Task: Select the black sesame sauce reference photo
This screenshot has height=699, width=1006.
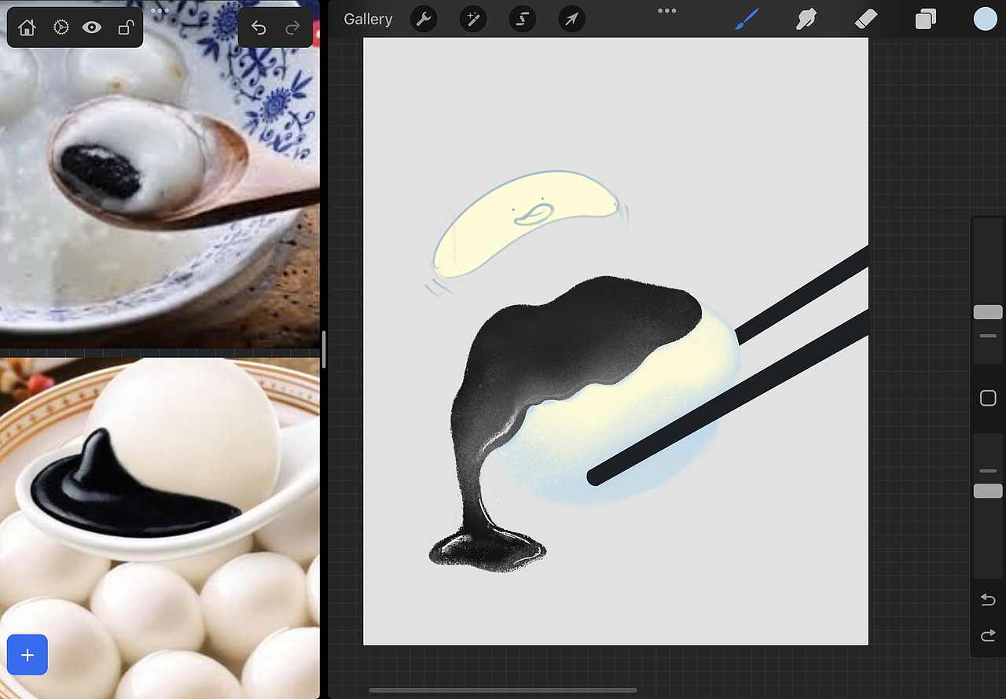Action: coord(160,528)
